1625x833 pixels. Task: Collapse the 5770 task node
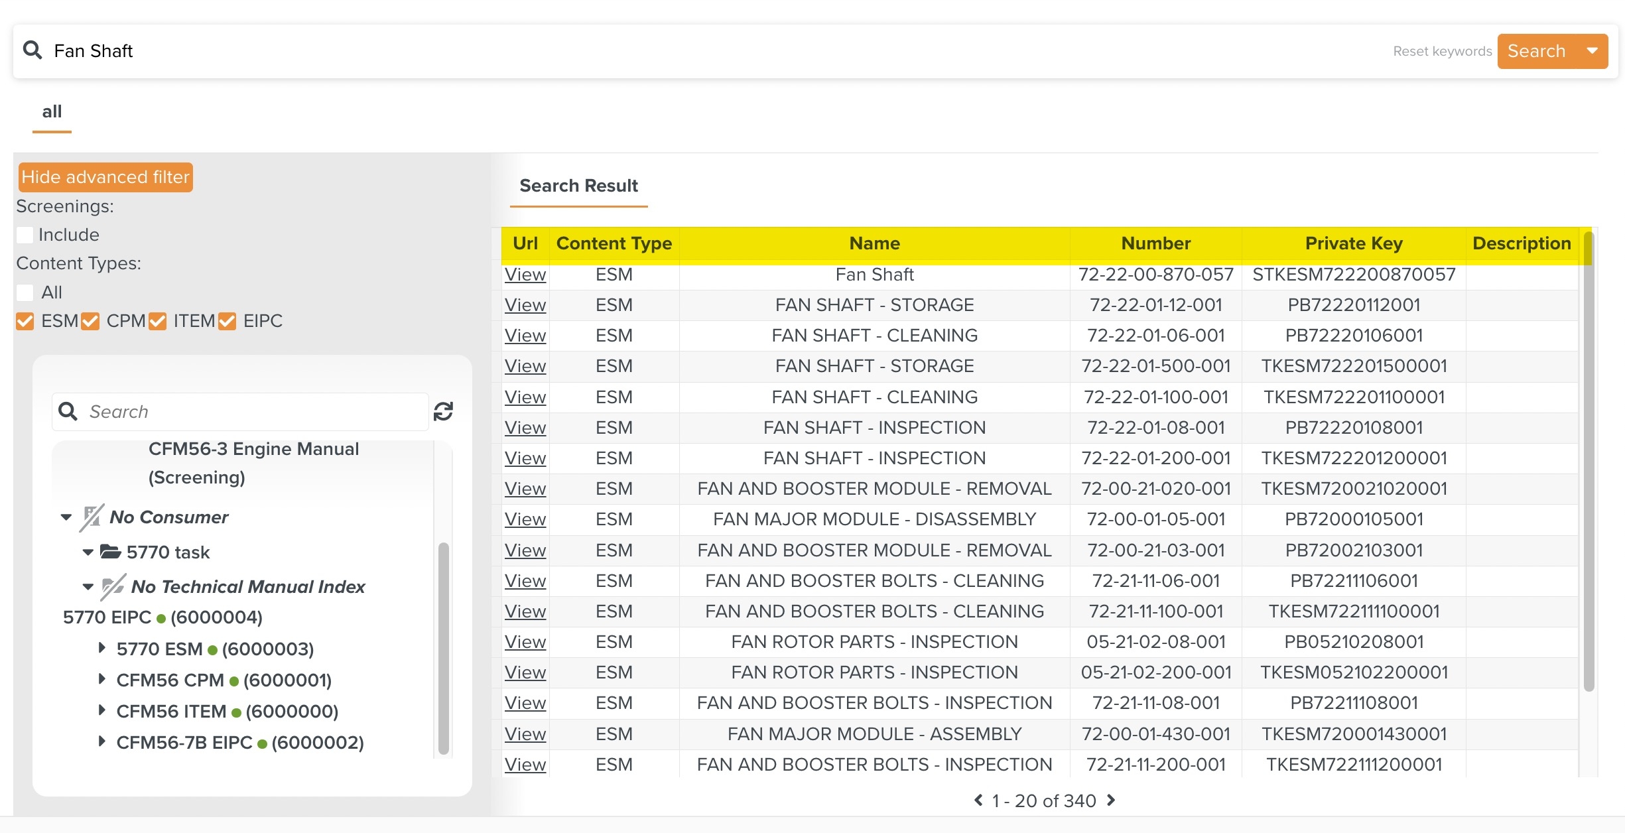click(x=88, y=552)
